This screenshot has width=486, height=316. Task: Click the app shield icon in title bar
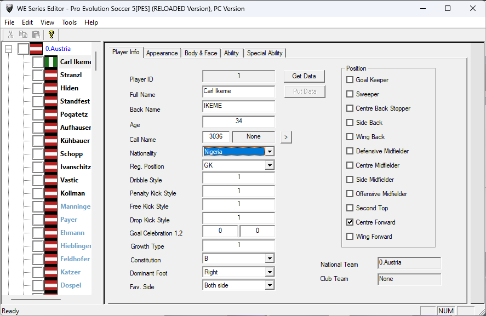(x=9, y=8)
